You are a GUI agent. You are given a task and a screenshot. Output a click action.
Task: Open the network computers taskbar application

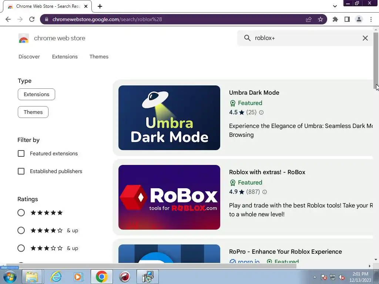pyautogui.click(x=148, y=277)
